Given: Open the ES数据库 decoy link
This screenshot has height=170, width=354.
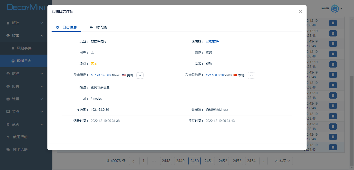Looking at the screenshot, I should [x=212, y=41].
